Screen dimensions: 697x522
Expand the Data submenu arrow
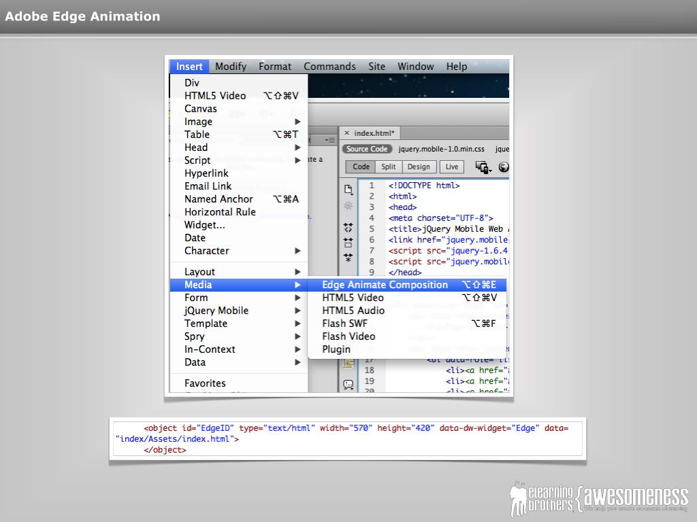(298, 362)
